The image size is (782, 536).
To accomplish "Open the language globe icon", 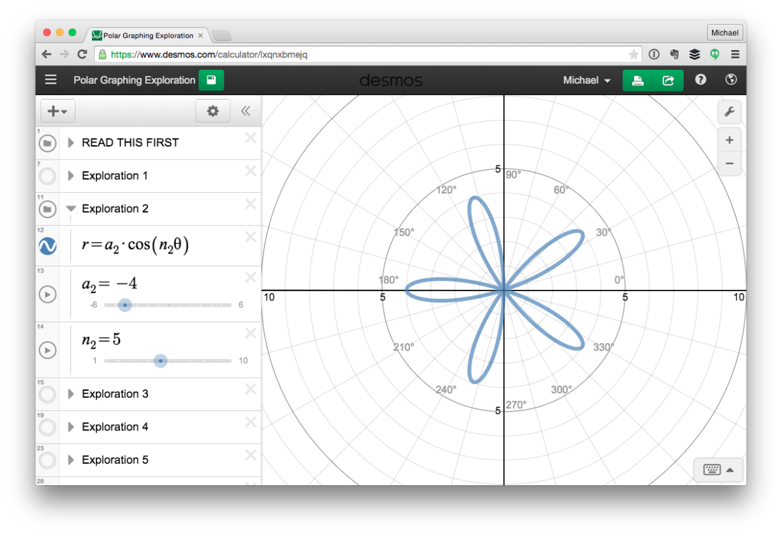I will (x=731, y=79).
